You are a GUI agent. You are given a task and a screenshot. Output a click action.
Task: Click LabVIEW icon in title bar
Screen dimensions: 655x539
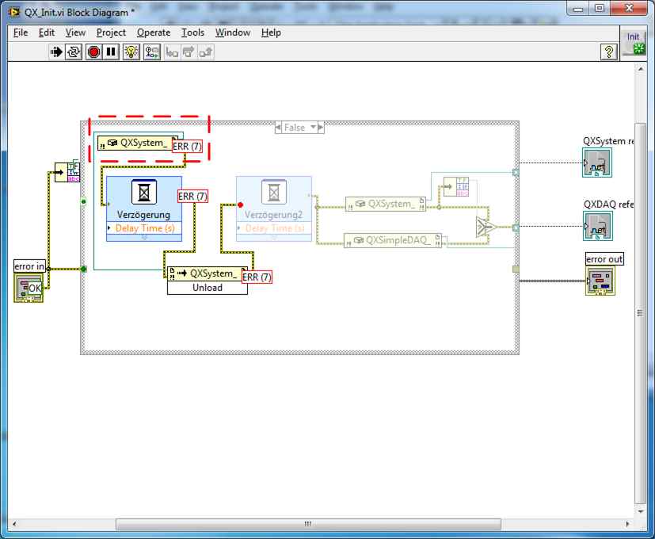(x=14, y=12)
